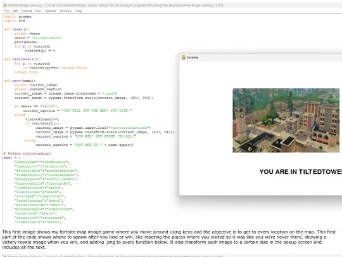The width and height of the screenshot is (342, 257).
Task: Open the Options menu
Action: 51,11
